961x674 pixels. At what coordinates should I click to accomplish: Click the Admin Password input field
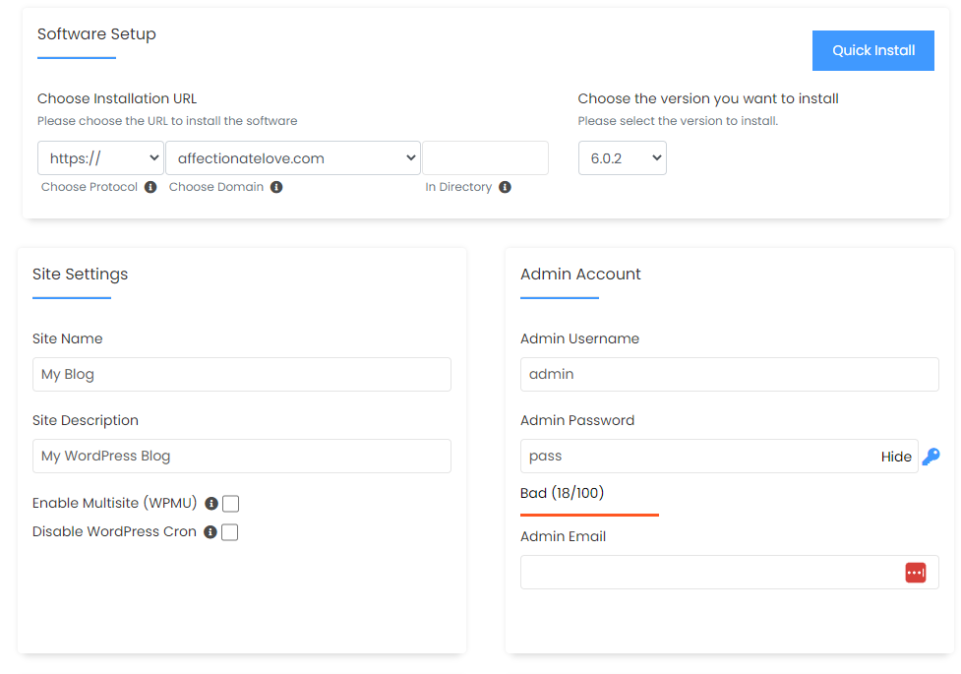[698, 457]
